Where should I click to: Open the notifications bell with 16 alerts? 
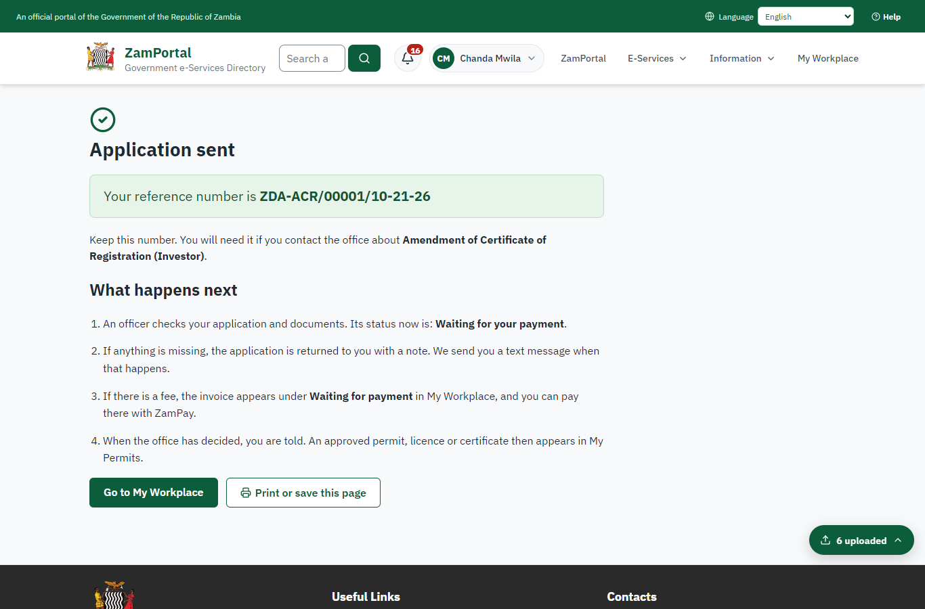point(408,58)
